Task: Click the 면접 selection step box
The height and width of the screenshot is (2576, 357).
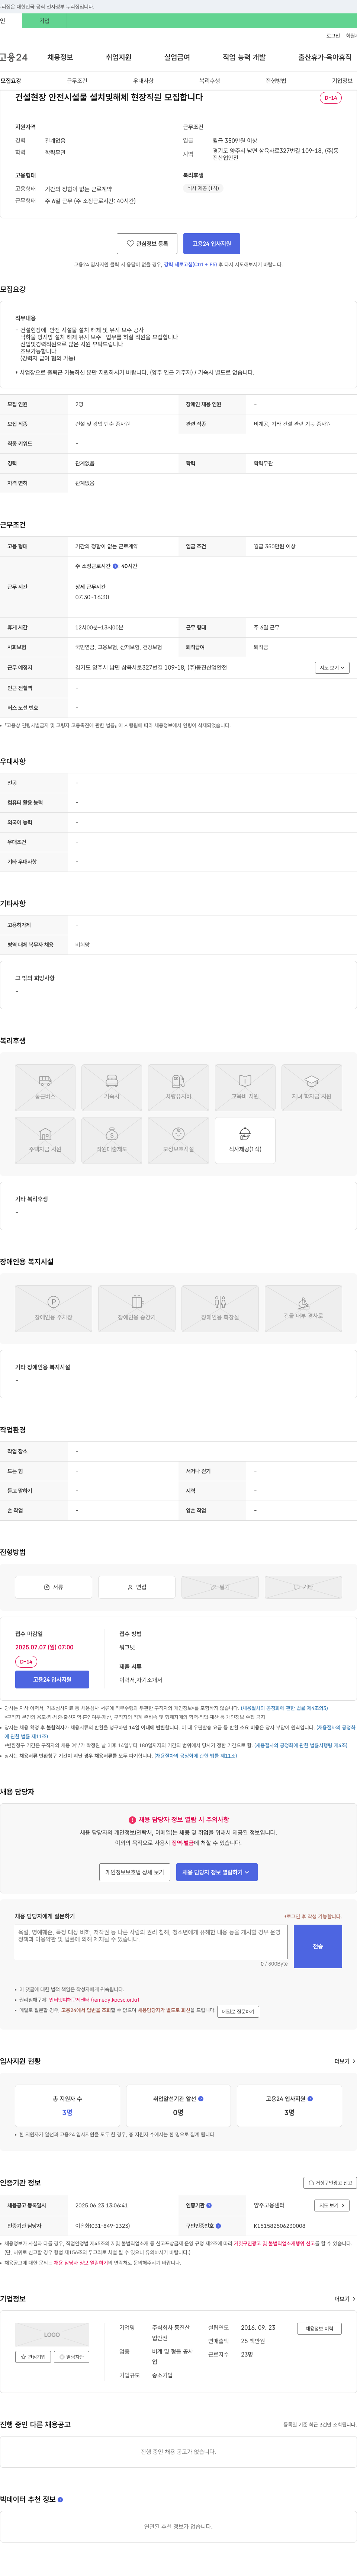Action: click(x=137, y=1587)
